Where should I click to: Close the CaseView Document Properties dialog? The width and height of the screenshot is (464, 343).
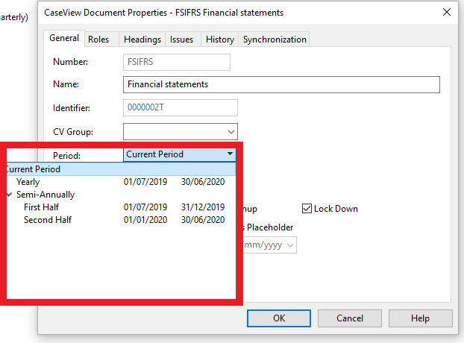(447, 12)
